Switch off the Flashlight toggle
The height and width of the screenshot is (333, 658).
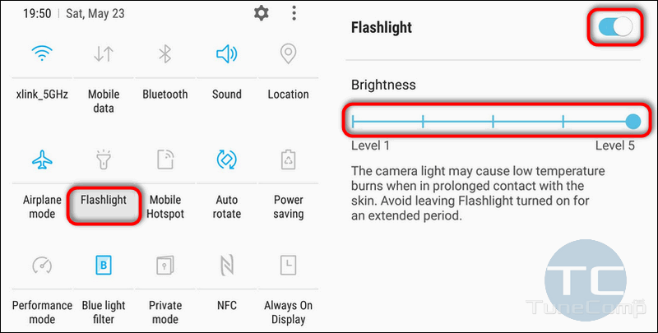click(615, 27)
